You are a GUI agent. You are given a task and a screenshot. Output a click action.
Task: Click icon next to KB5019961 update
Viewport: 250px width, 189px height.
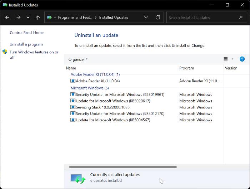click(73, 94)
